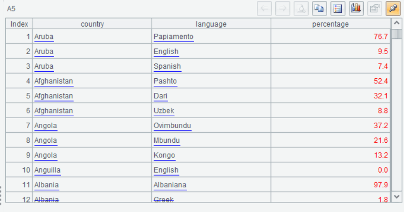The image size is (404, 212).
Task: Open the Anguilla country link
Action: click(x=47, y=170)
